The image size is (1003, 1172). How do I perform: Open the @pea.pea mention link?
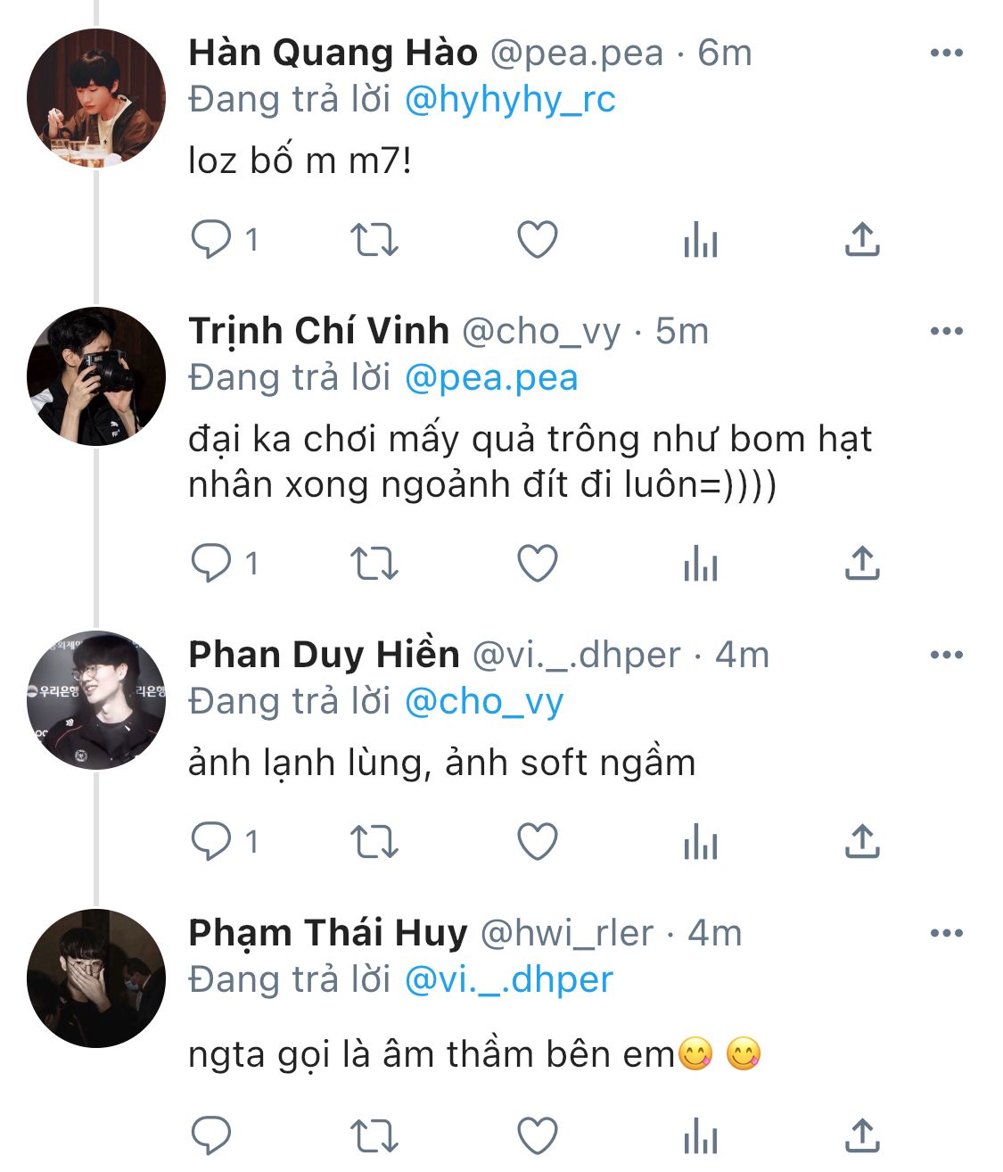(491, 377)
